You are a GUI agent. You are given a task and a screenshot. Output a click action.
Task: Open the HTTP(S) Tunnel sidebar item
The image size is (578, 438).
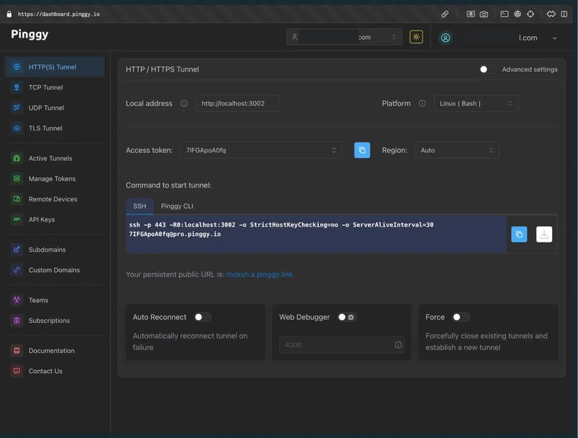(x=55, y=67)
